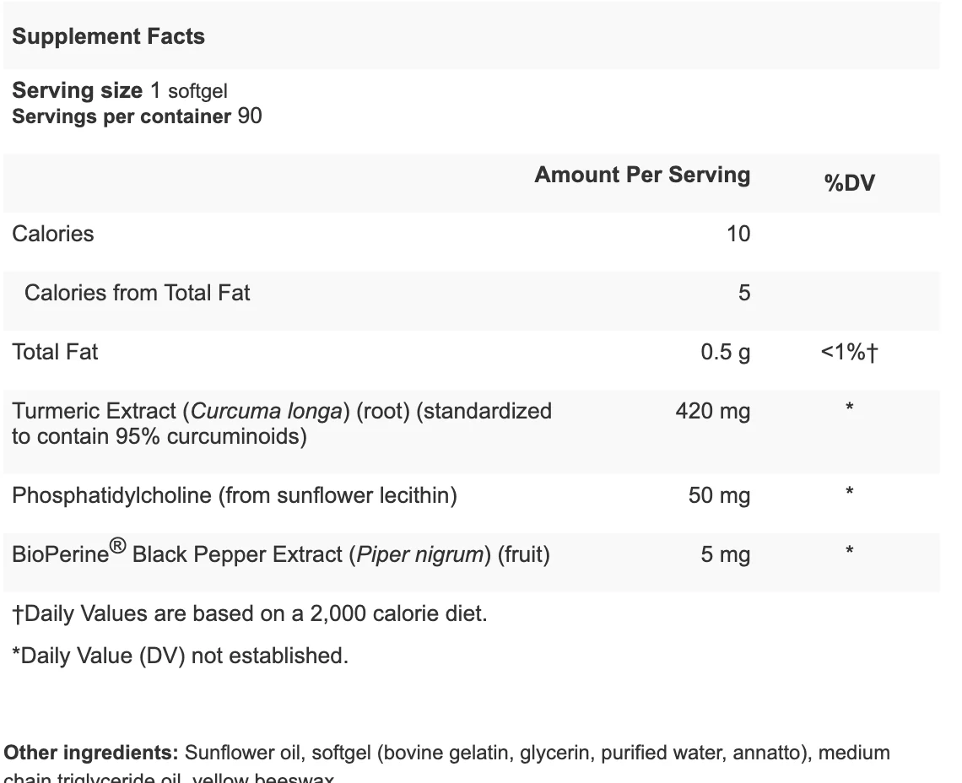Screen dimensions: 962x783
Task: Click the BioPerine Black Pepper Extract label
Action: 281,552
